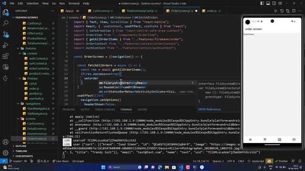Click Live Share in the status bar
Screen dimensions: 305x171
[61, 161]
